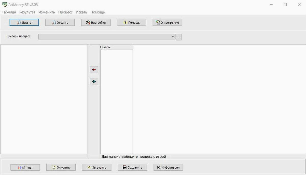This screenshot has width=306, height=175.
Task: Click the teal arrow transfer-all icon
Action: [94, 82]
